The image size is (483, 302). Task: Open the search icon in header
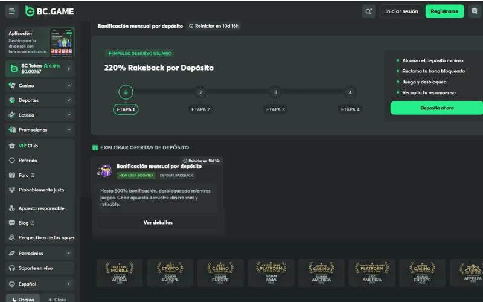pyautogui.click(x=369, y=11)
